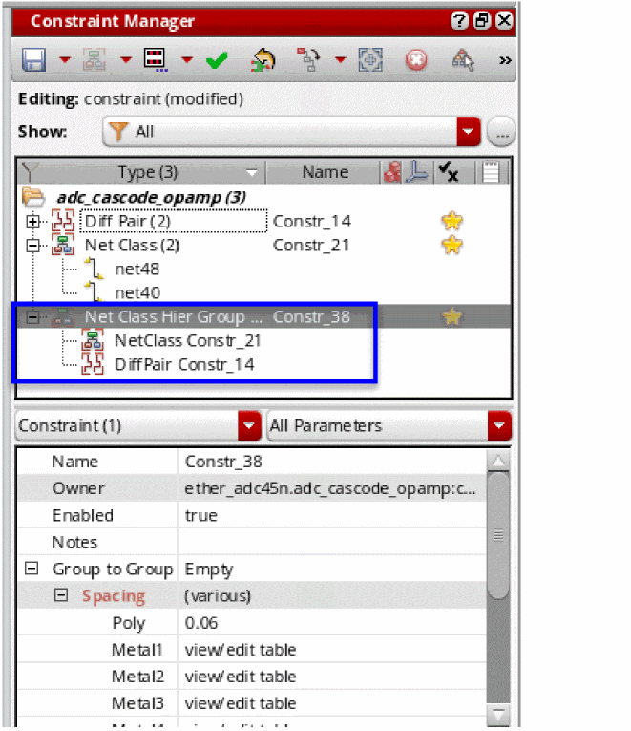Select the Diff Pair (2) row
This screenshot has height=731, width=631.
coord(174,221)
